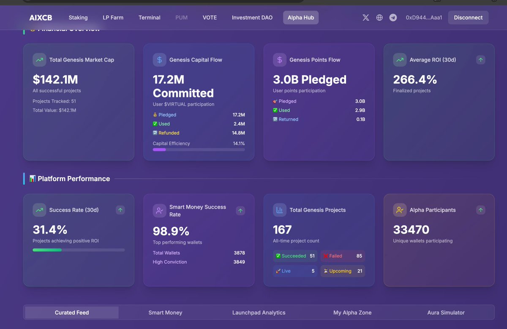Select the PUM nav item
The image size is (507, 329).
(x=182, y=18)
